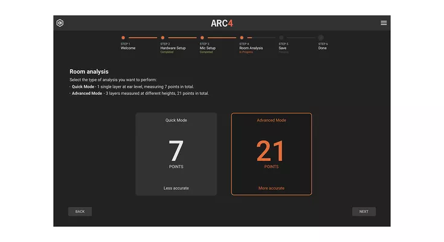Open the hamburger menu
The image size is (444, 242).
click(x=384, y=23)
